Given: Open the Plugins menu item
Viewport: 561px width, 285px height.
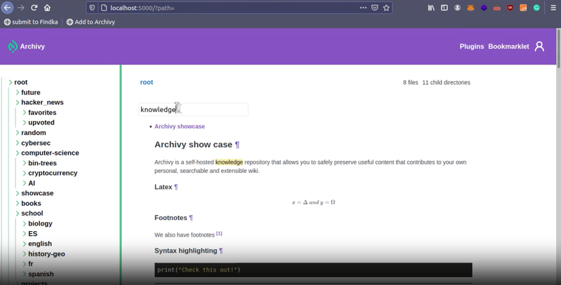Looking at the screenshot, I should pyautogui.click(x=471, y=46).
